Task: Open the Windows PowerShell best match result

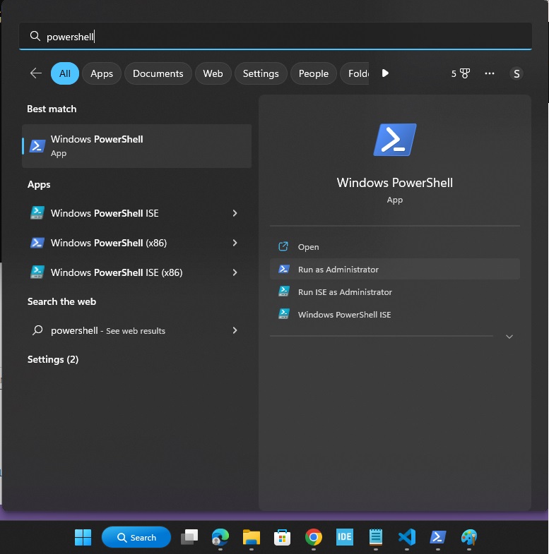Action: (x=136, y=146)
